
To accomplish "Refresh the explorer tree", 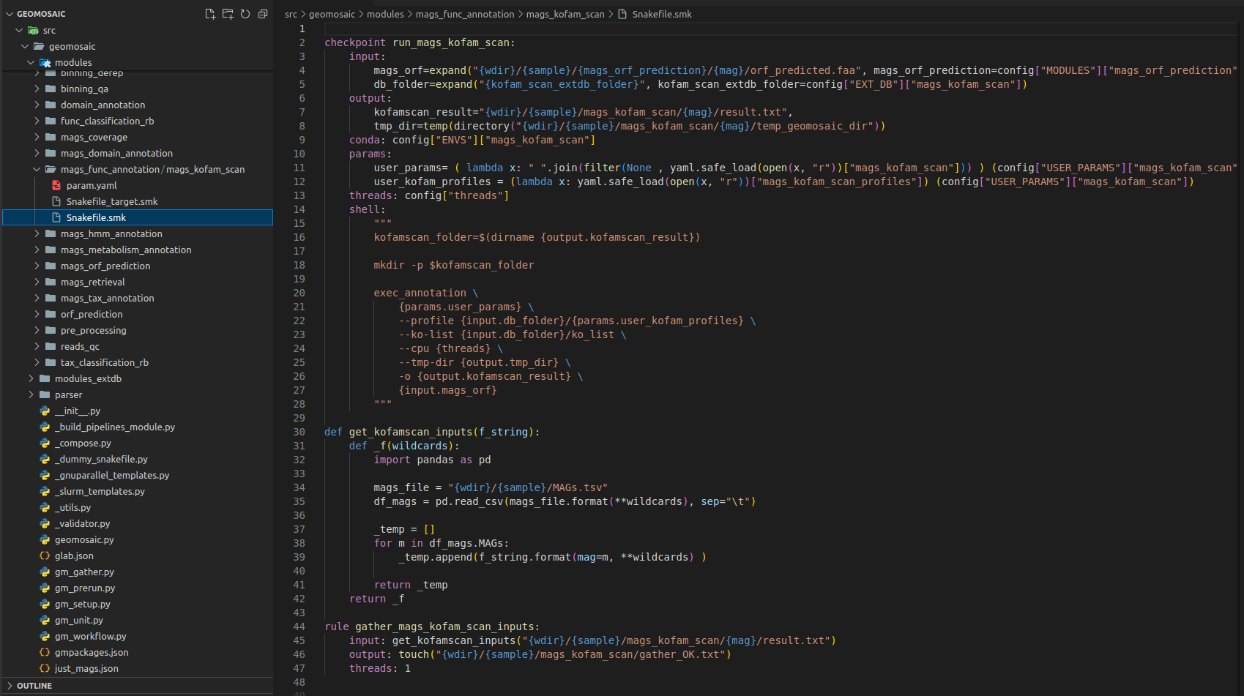I will coord(245,14).
